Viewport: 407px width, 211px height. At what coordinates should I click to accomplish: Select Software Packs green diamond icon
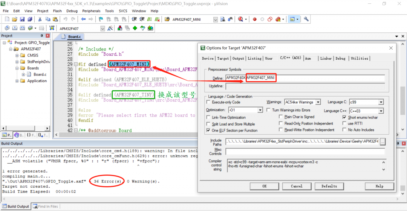[135, 28]
